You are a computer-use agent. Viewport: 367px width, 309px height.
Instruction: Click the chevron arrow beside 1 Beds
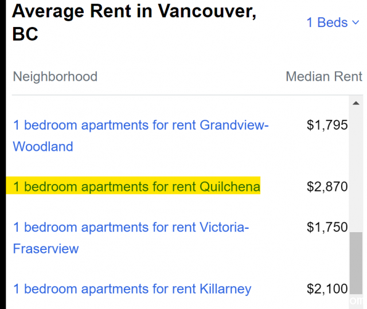356,23
